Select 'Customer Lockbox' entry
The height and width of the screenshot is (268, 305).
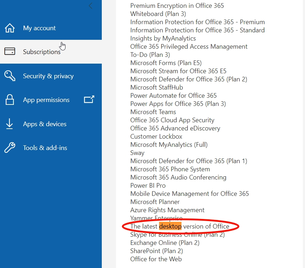pyautogui.click(x=156, y=136)
